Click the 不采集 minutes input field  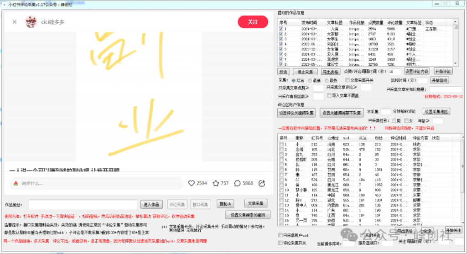386,112
